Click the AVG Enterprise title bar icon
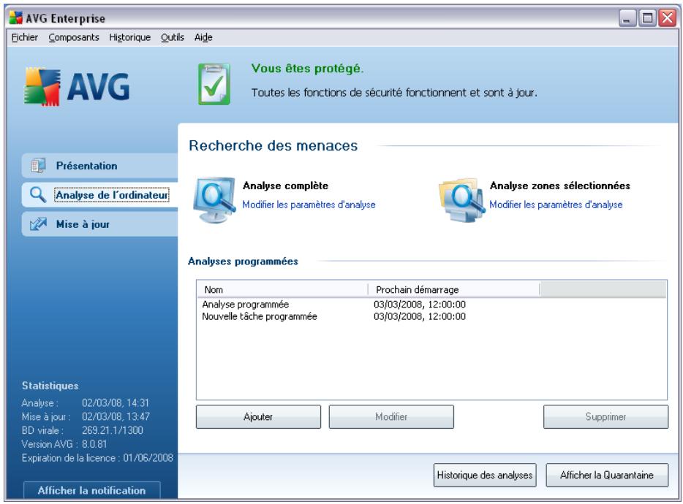 pyautogui.click(x=15, y=18)
